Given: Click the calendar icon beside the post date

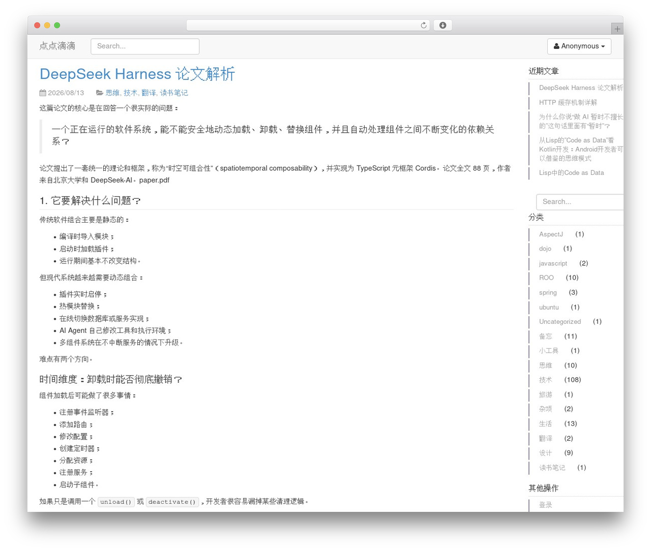Looking at the screenshot, I should (43, 93).
